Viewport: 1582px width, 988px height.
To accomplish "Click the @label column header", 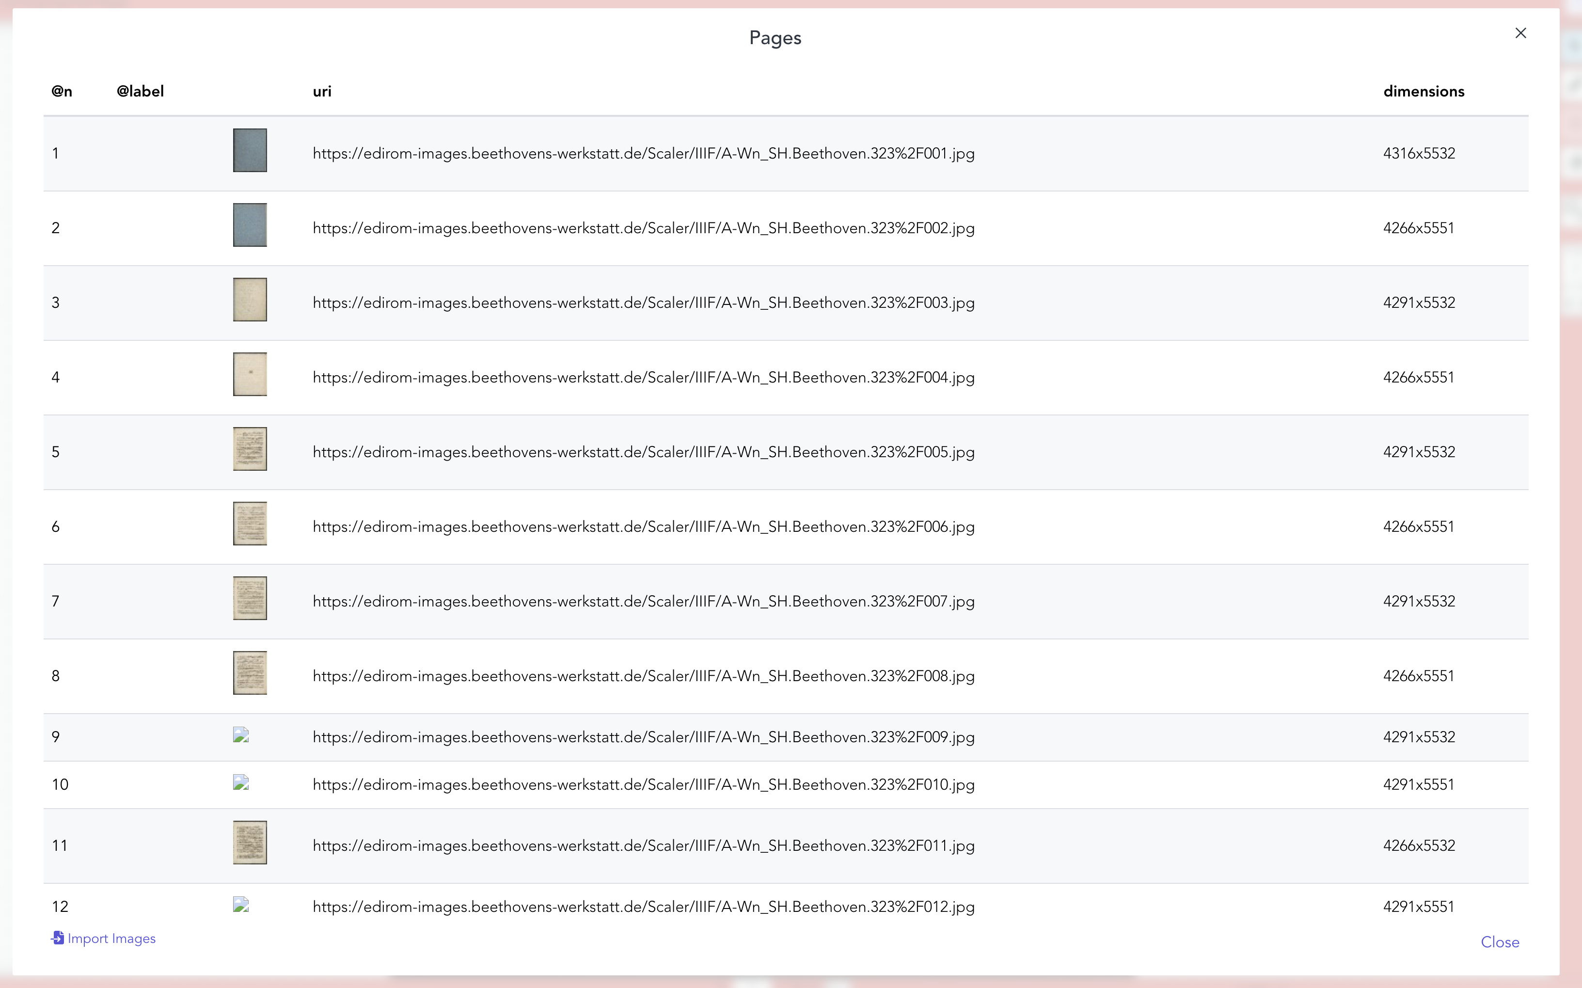I will click(x=140, y=91).
